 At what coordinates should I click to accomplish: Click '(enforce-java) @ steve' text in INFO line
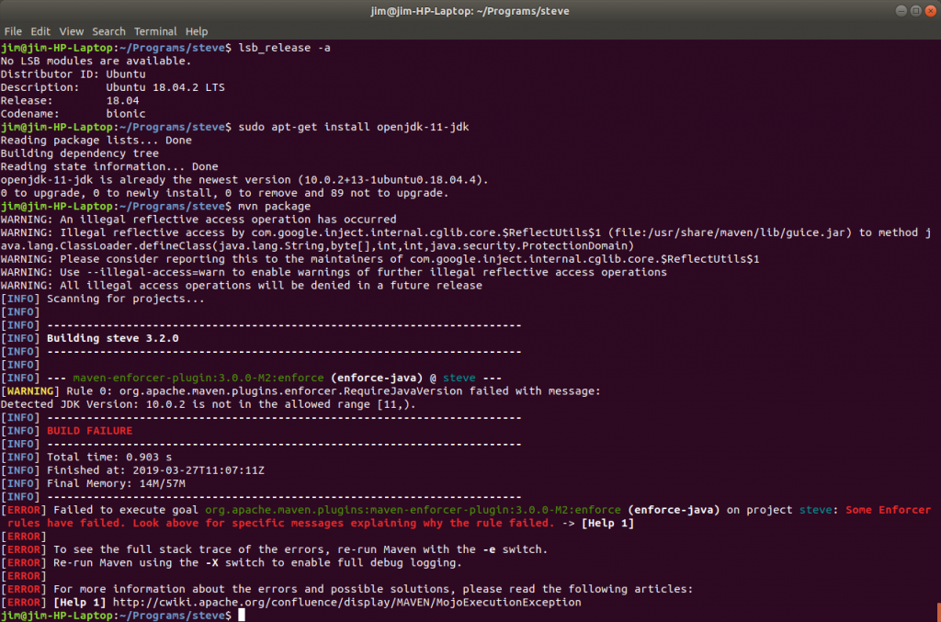402,378
